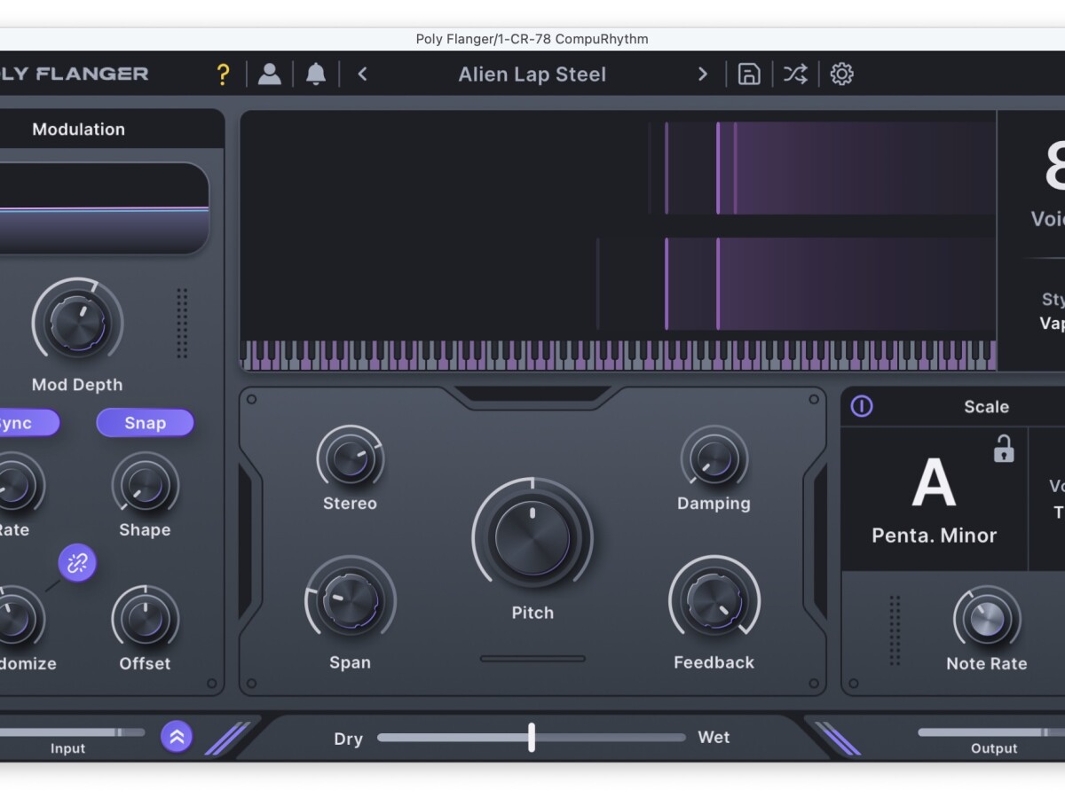Randomize preset with the shuffle icon

coord(795,74)
